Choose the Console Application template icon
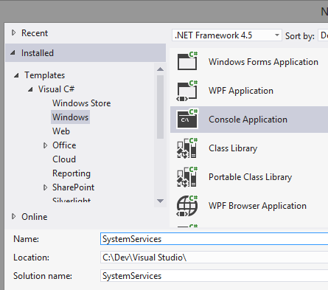Viewport: 328px width, 290px height. [187, 119]
